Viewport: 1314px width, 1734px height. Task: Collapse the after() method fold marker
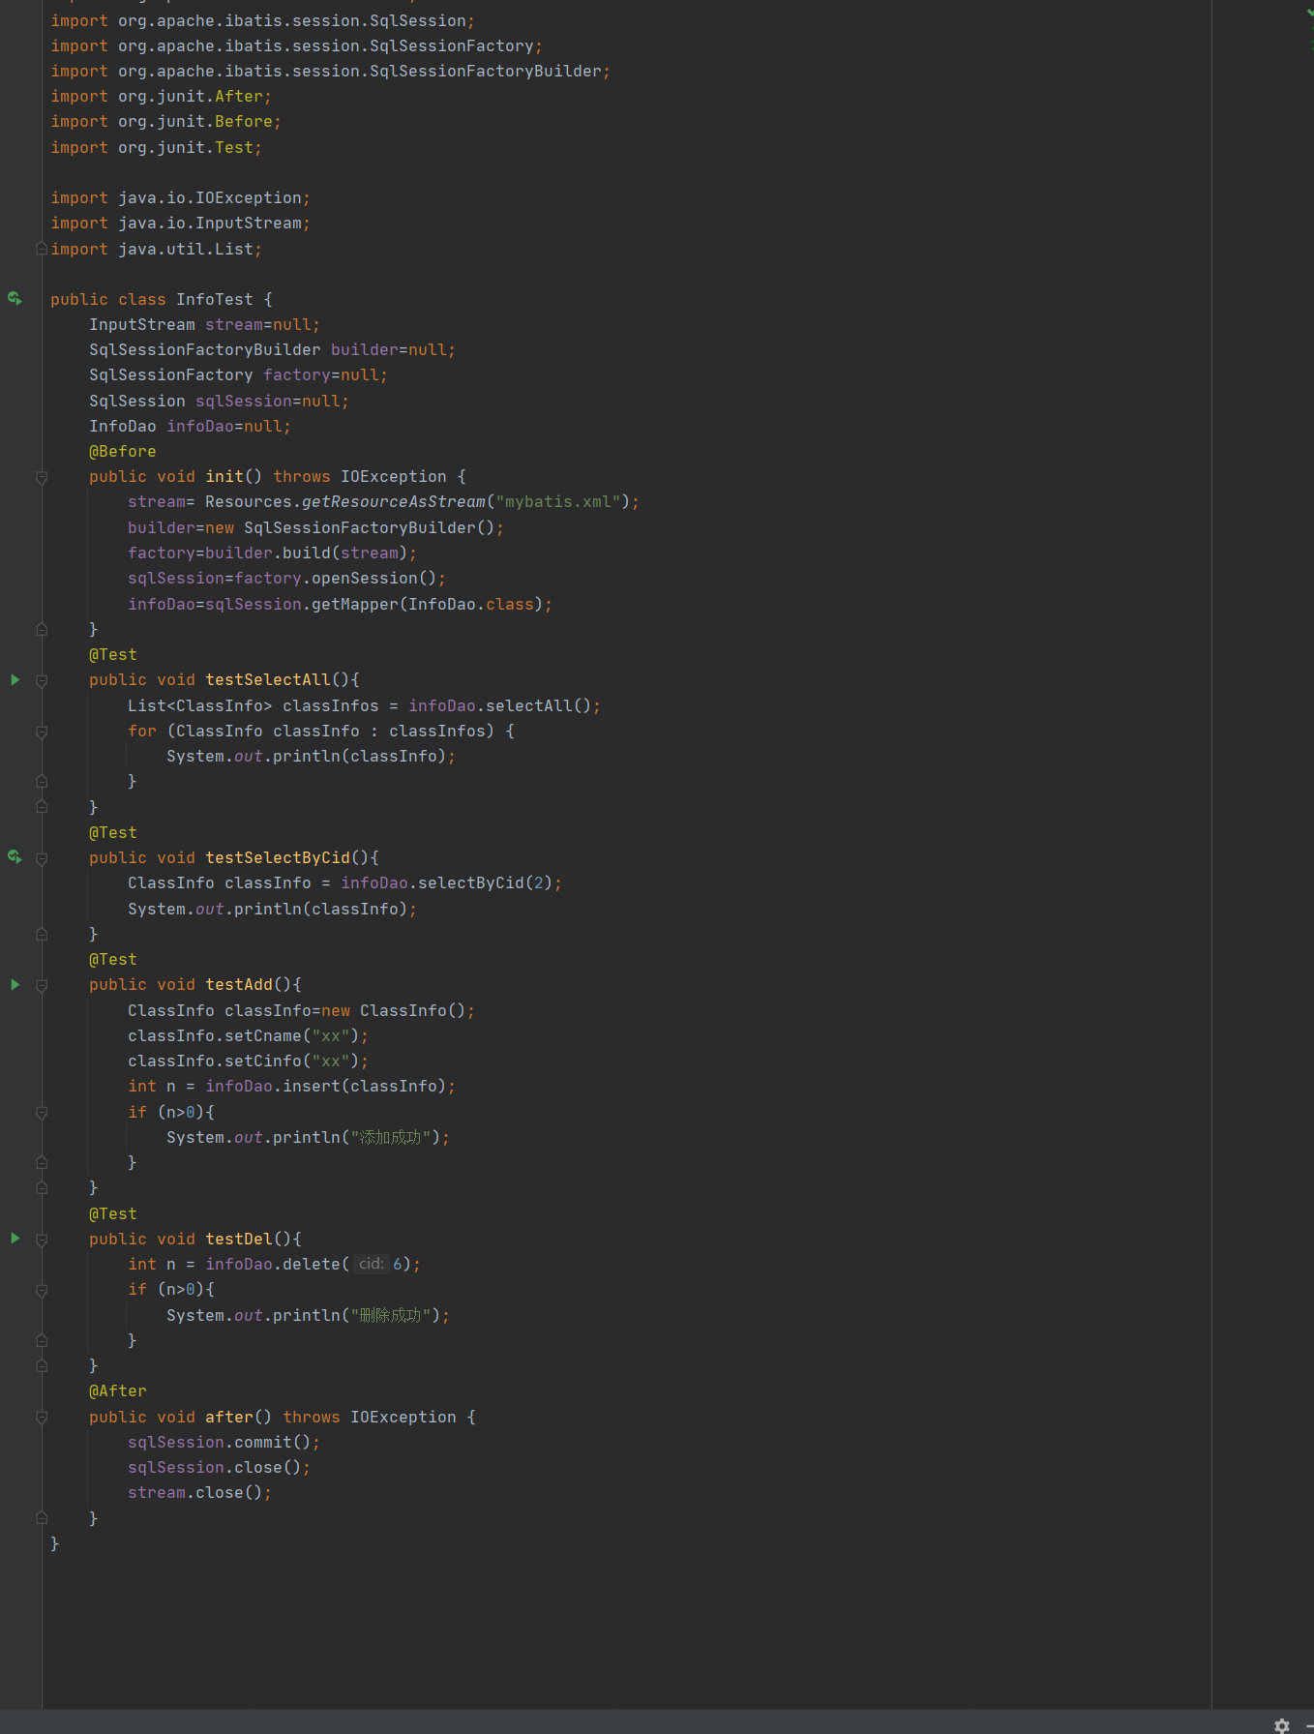pos(42,1418)
